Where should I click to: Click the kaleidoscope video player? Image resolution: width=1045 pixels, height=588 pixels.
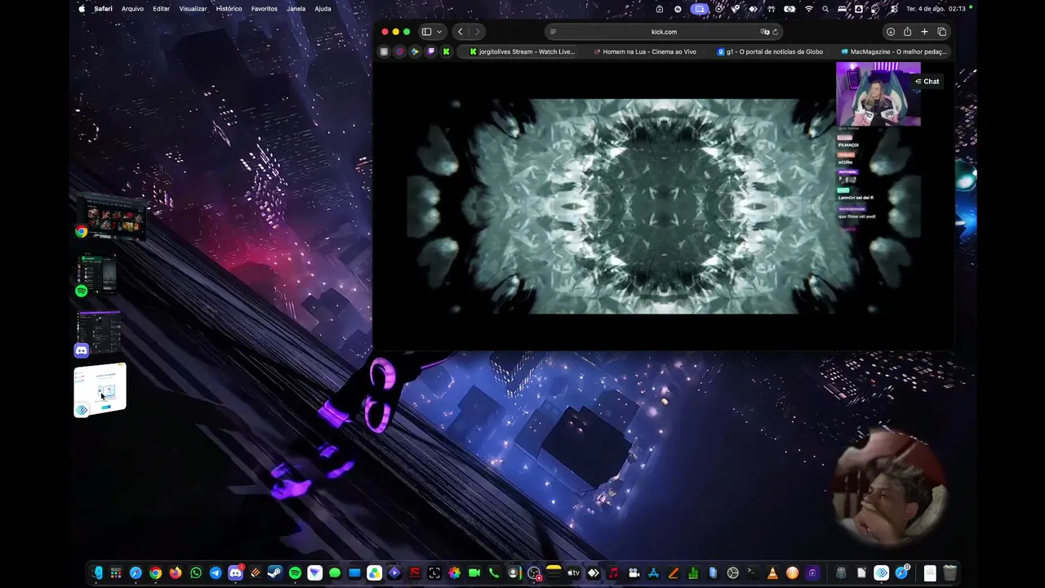tap(663, 206)
